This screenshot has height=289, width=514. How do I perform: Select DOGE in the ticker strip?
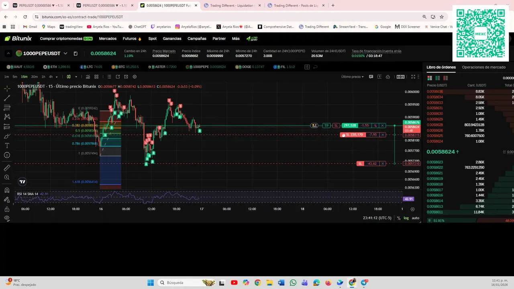tap(250, 67)
